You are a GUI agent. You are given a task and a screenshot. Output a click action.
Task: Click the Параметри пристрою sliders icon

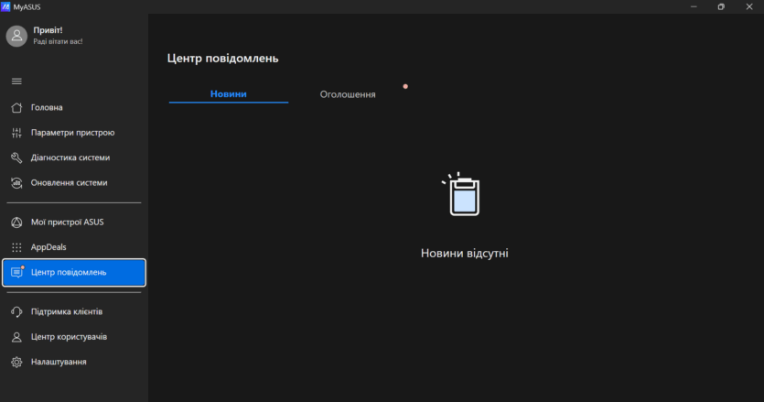tap(16, 133)
